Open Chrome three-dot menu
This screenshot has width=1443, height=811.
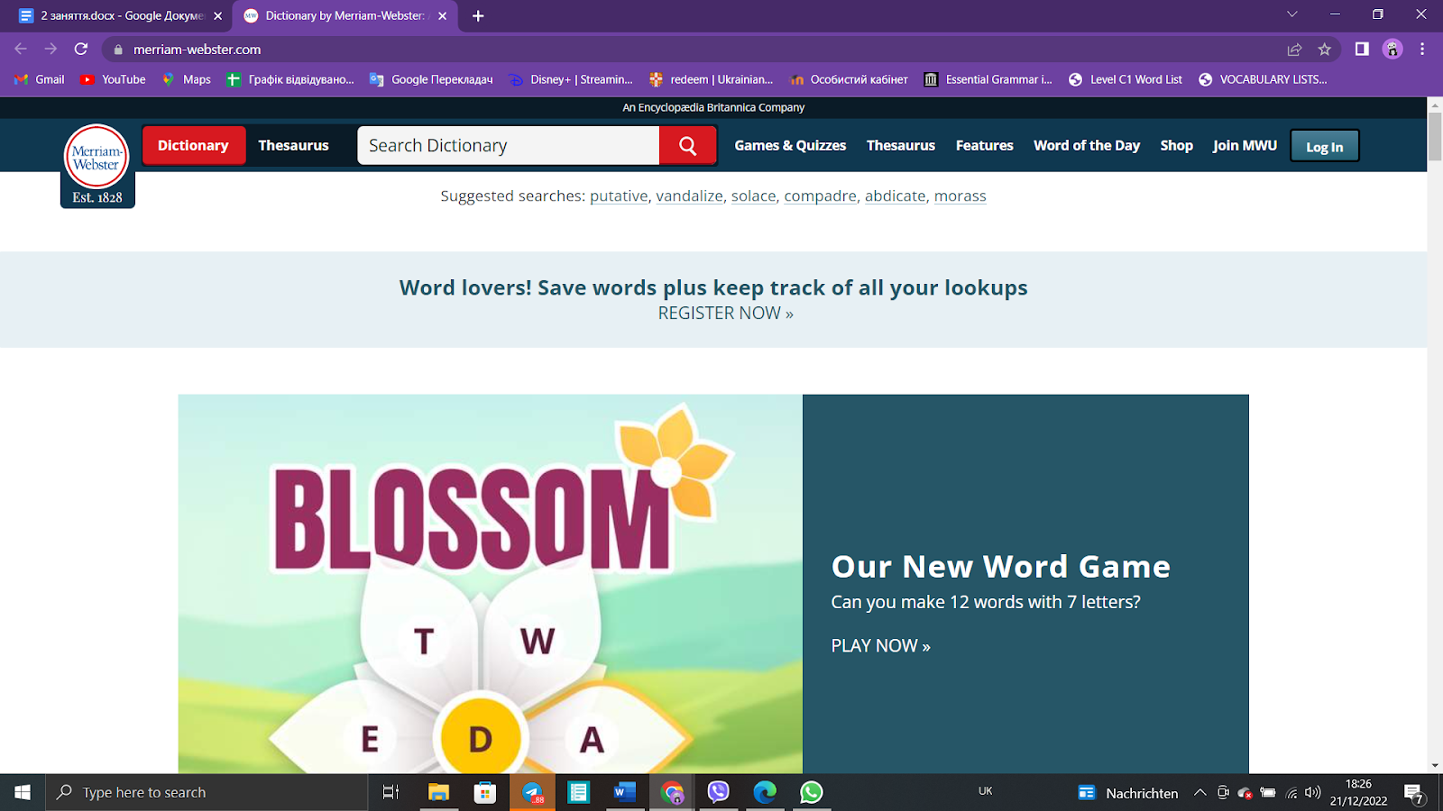click(1422, 50)
